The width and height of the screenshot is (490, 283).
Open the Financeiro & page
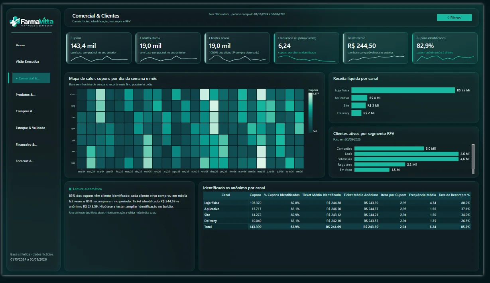[x=26, y=144]
